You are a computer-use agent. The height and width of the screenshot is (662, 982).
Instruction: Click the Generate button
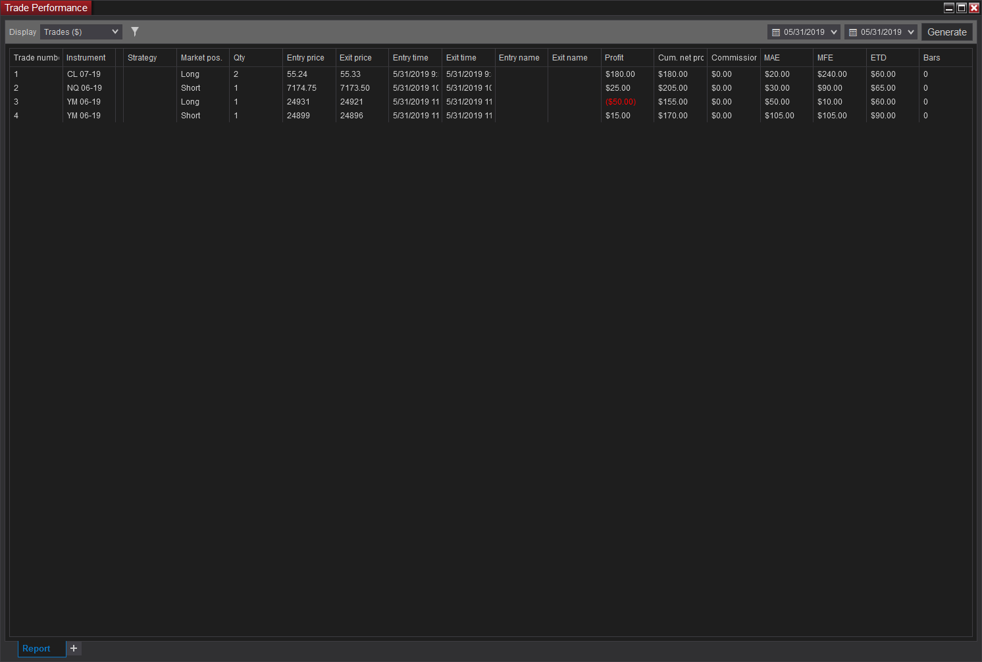(x=946, y=32)
